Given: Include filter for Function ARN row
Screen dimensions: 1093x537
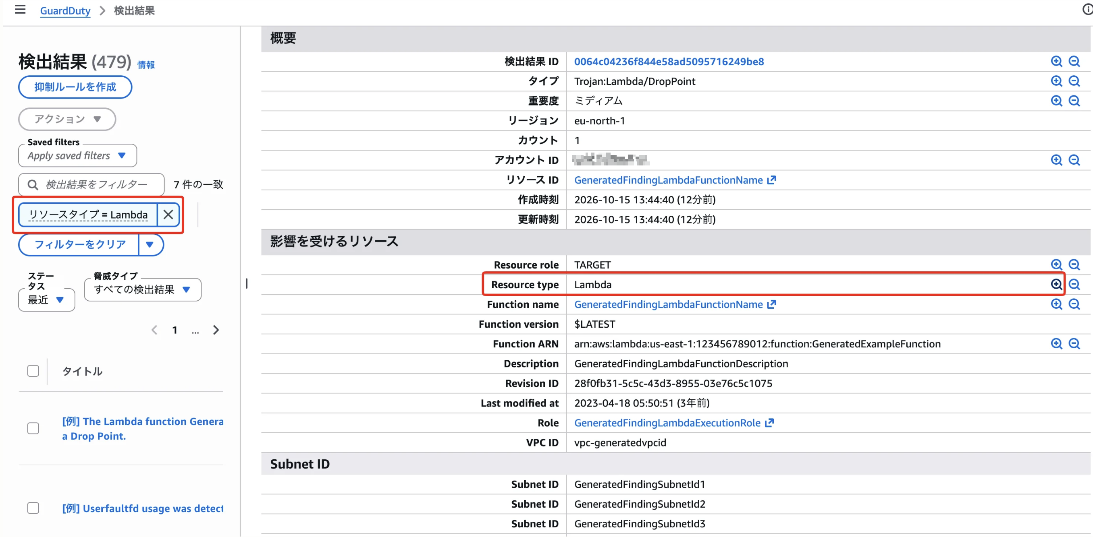Looking at the screenshot, I should 1056,344.
